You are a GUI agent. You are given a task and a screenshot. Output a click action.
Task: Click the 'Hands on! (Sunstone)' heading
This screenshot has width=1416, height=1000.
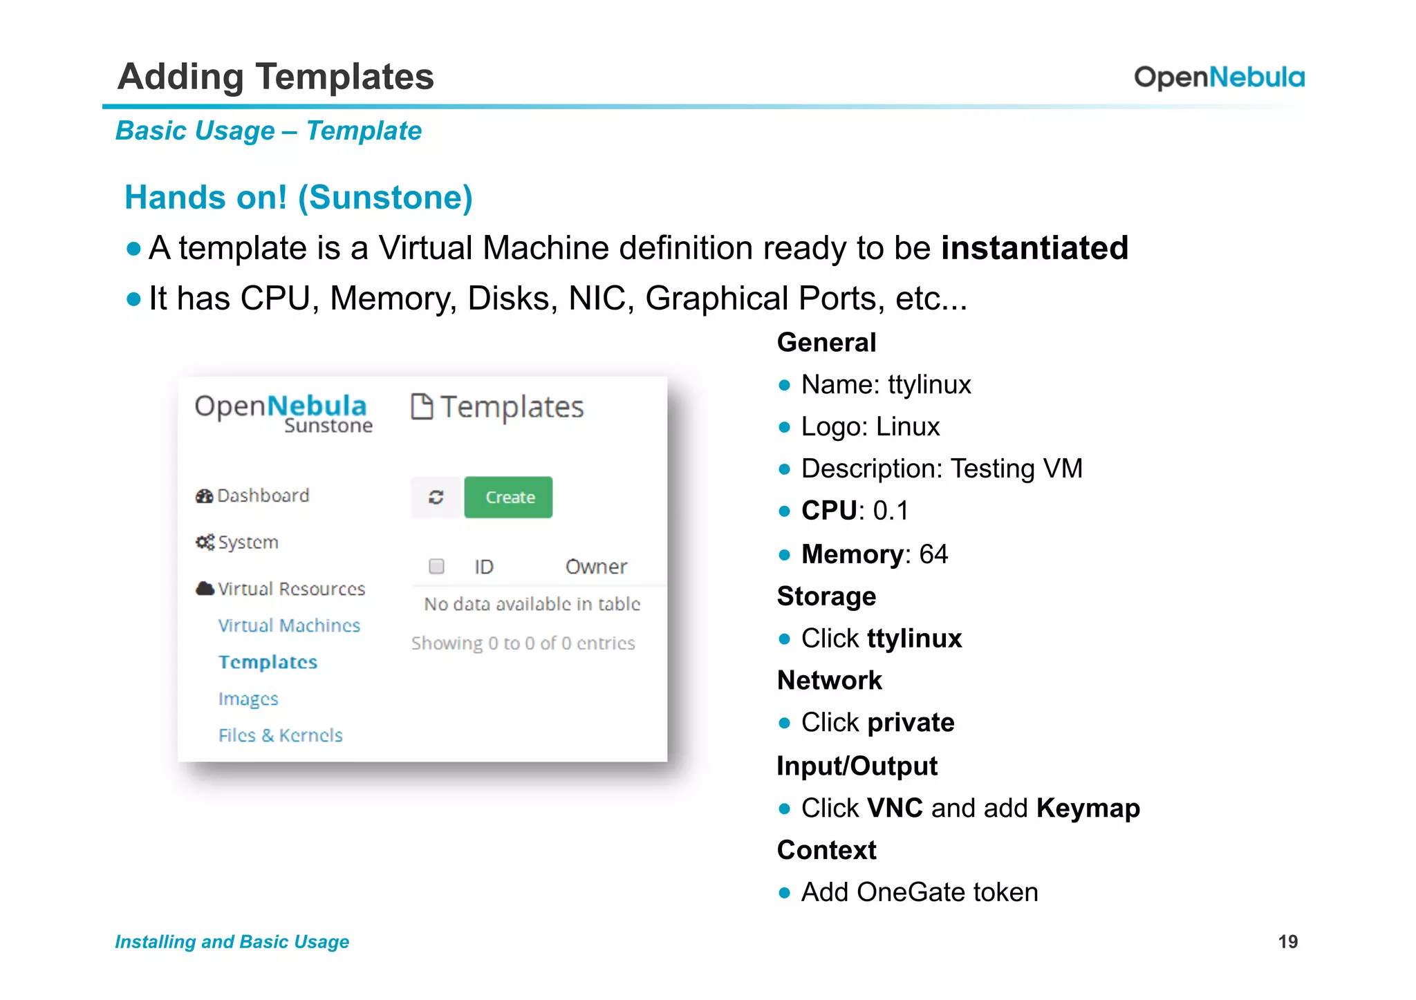[299, 198]
